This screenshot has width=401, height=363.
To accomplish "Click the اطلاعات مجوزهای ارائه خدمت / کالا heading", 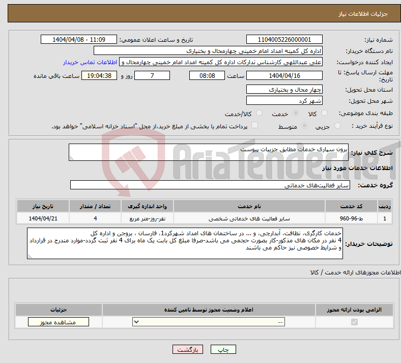I will [x=356, y=272].
